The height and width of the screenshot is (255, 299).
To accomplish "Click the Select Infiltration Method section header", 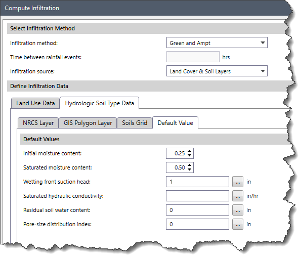I will (x=147, y=28).
